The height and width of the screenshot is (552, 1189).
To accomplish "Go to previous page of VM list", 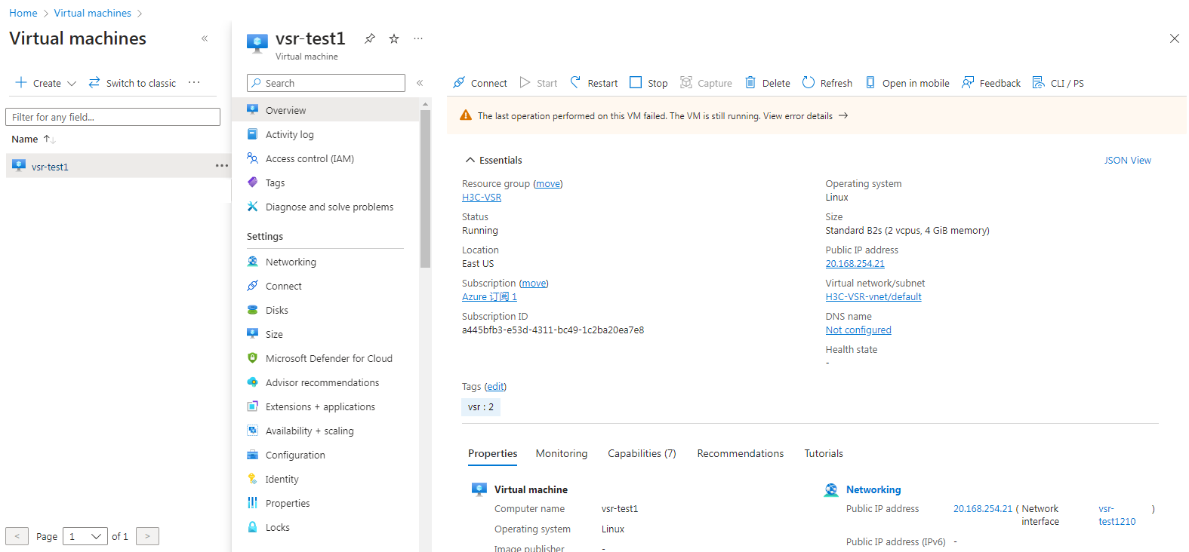I will click(17, 536).
